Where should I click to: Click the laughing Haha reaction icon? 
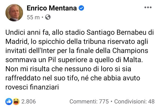coord(15,101)
